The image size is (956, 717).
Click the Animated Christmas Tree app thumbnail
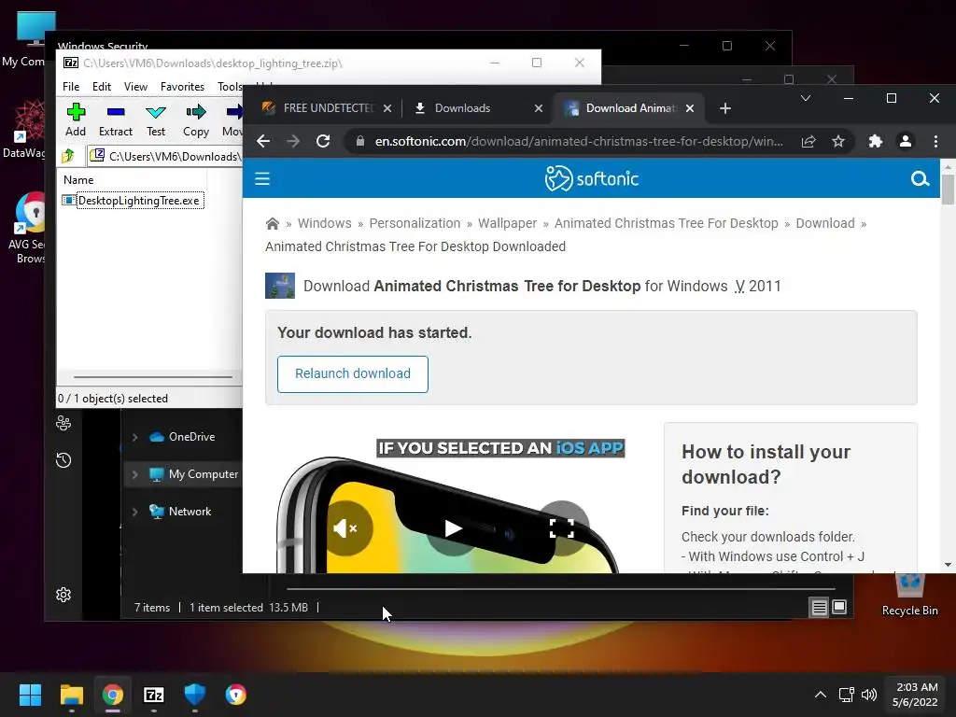[x=280, y=286]
